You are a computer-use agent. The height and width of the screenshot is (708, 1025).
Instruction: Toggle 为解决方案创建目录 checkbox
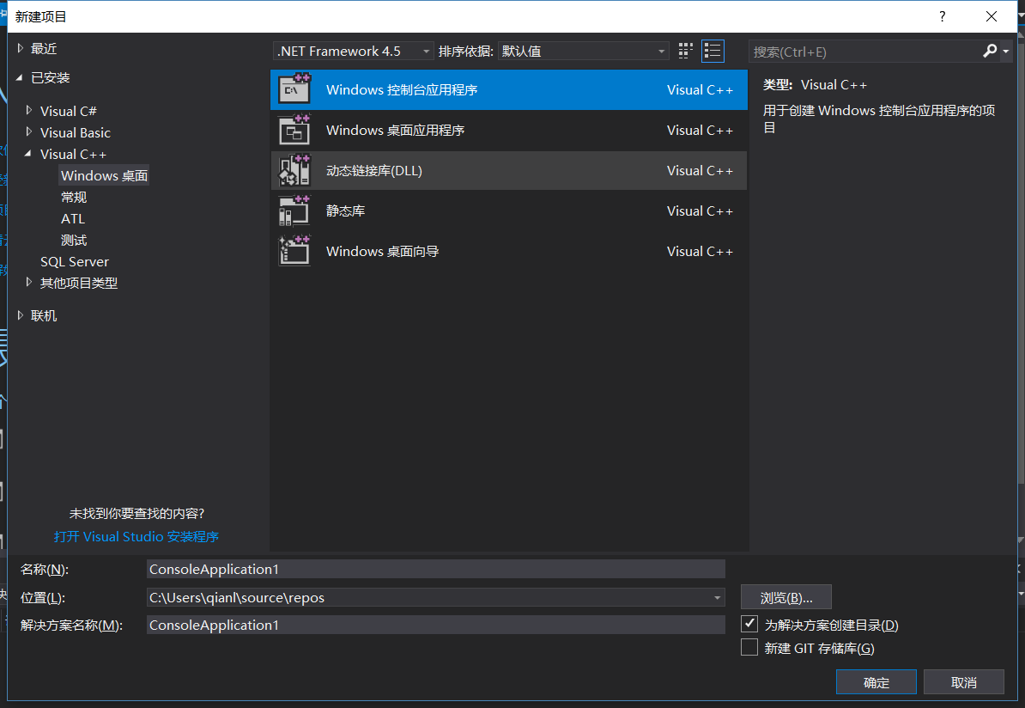click(x=749, y=624)
